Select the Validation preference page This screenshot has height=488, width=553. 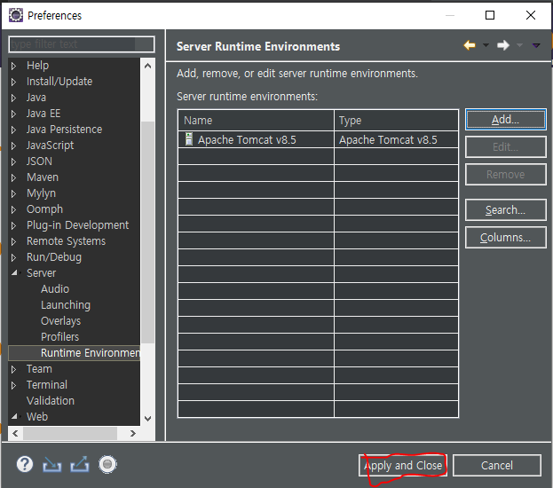[51, 400]
